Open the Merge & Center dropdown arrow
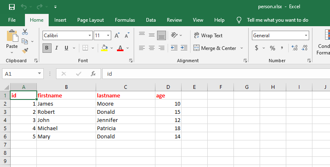This screenshot has height=167, width=330. 242,48
